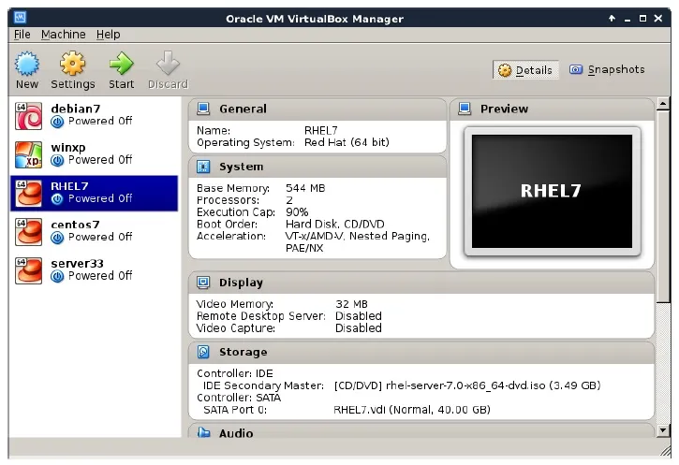
Task: Click the Preview section header
Action: click(553, 109)
